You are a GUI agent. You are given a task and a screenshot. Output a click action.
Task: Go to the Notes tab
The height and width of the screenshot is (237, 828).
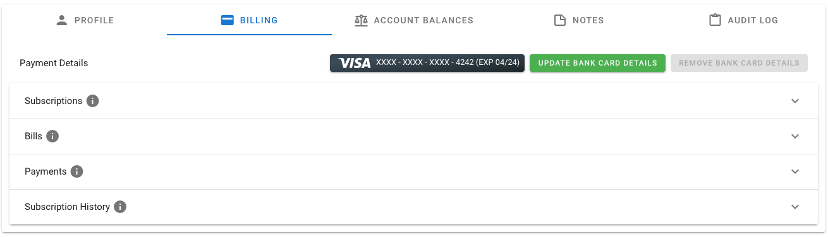[x=578, y=20]
